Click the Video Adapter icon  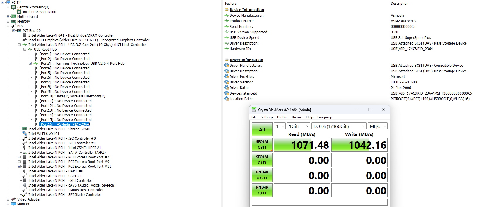click(x=13, y=199)
